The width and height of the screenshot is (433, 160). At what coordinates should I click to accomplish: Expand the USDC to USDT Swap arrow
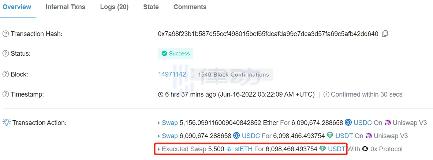(x=159, y=136)
